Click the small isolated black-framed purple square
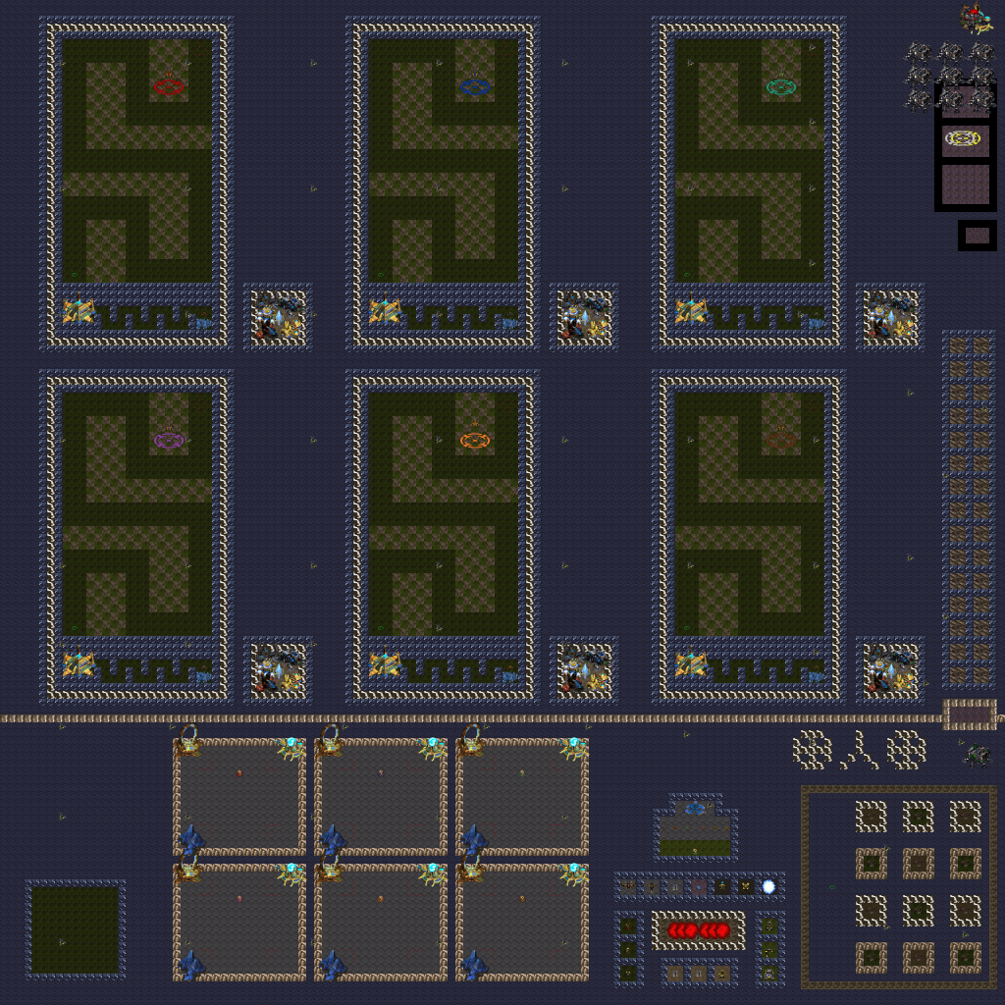This screenshot has height=1005, width=1005. pyautogui.click(x=978, y=236)
